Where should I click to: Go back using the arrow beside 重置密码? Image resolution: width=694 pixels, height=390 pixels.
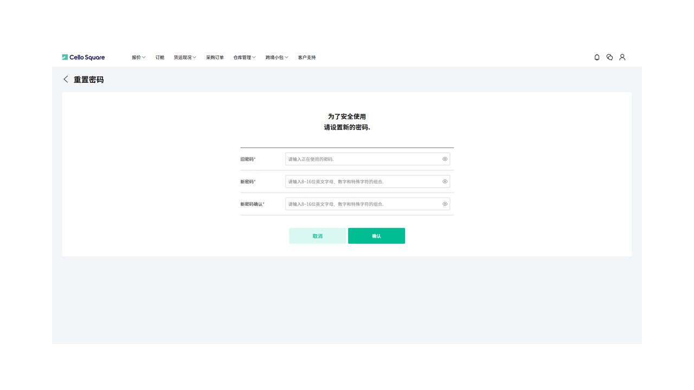[x=66, y=80]
